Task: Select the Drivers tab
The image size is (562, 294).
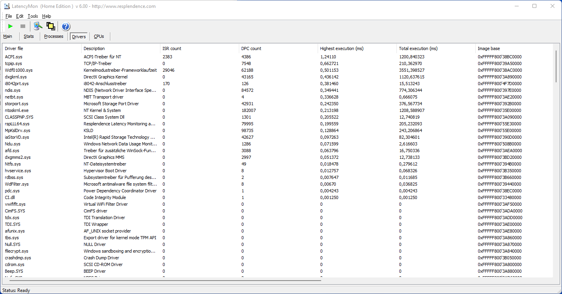Action: pyautogui.click(x=79, y=37)
